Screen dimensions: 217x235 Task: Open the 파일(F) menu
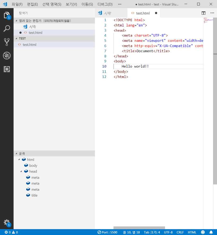[x=17, y=4]
